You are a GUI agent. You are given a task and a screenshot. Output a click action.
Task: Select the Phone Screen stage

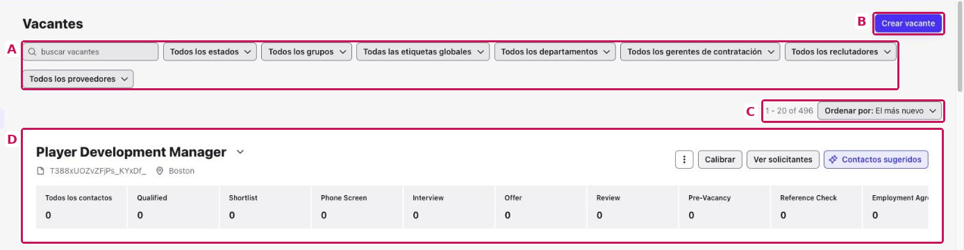357,207
